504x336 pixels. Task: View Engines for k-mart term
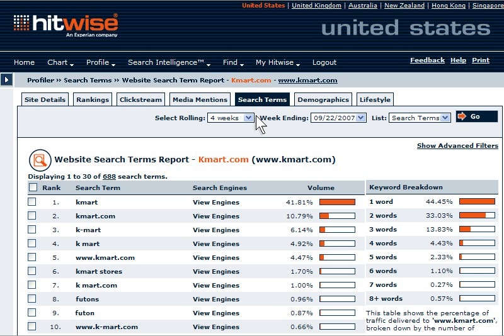pyautogui.click(x=216, y=230)
